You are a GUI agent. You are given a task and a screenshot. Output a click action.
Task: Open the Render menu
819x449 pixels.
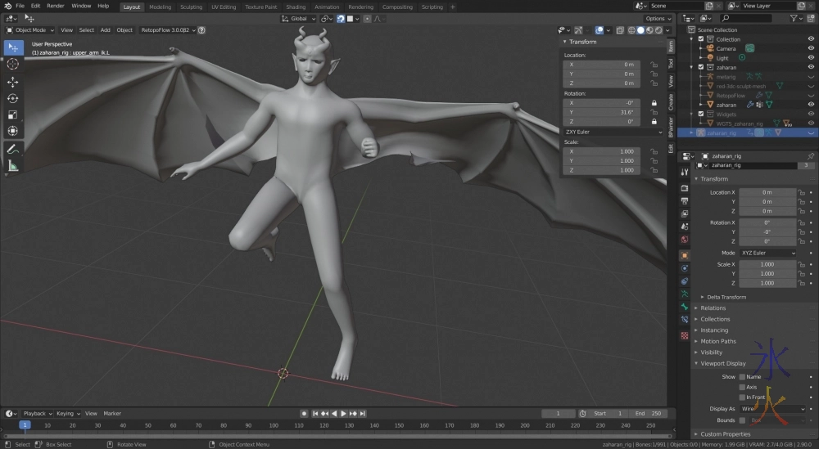[x=56, y=6]
